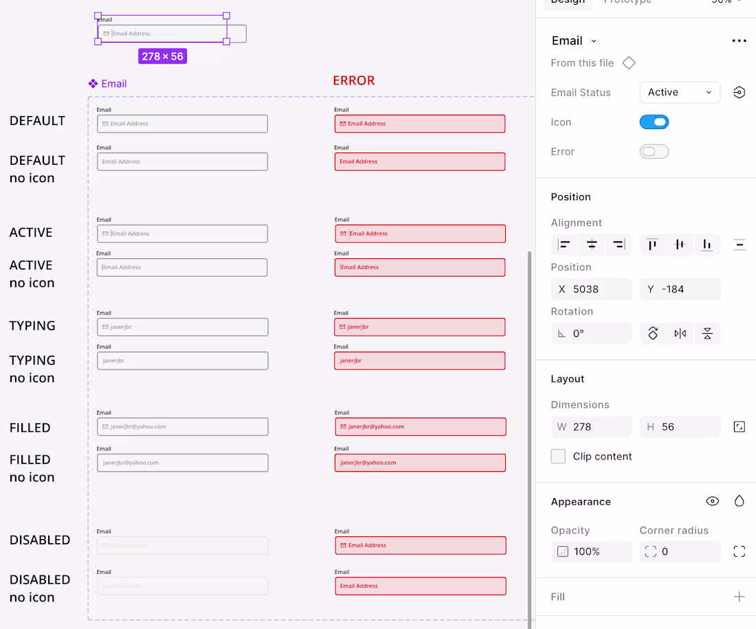Click the DEFAULT row label

click(x=37, y=121)
